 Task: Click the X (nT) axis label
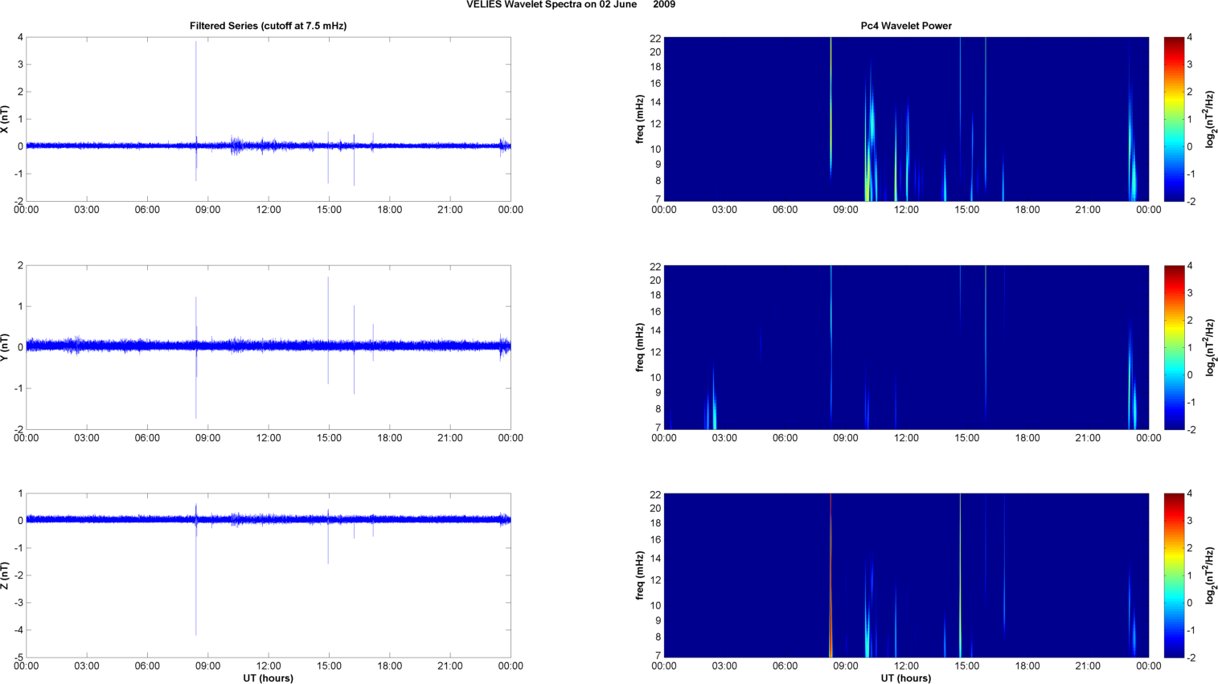point(5,119)
